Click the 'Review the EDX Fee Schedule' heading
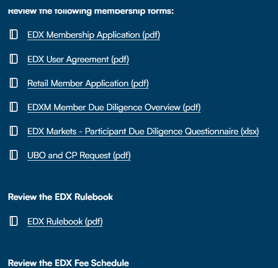The image size is (278, 268). click(x=68, y=263)
